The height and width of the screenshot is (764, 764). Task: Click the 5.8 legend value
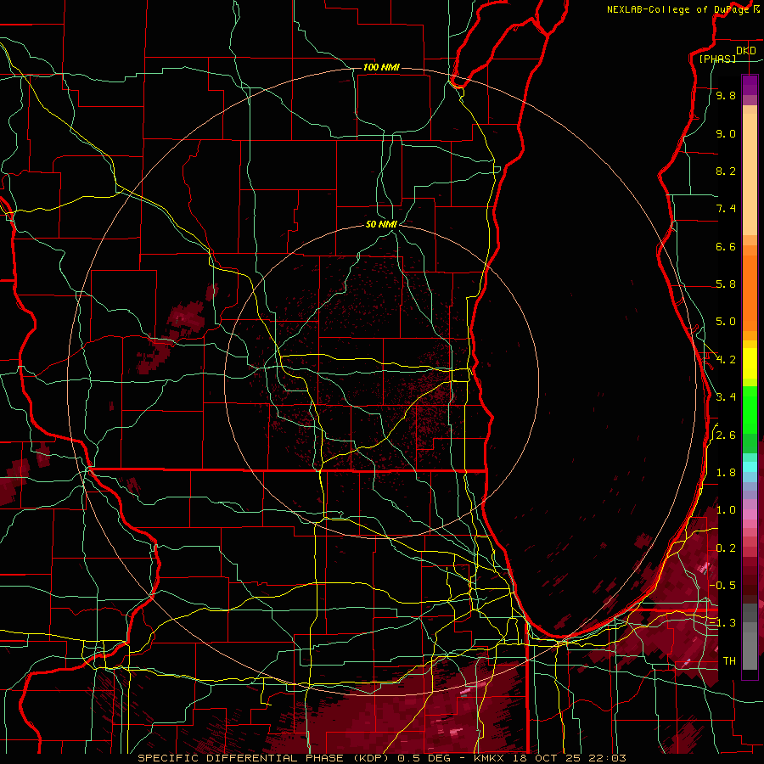tap(726, 284)
